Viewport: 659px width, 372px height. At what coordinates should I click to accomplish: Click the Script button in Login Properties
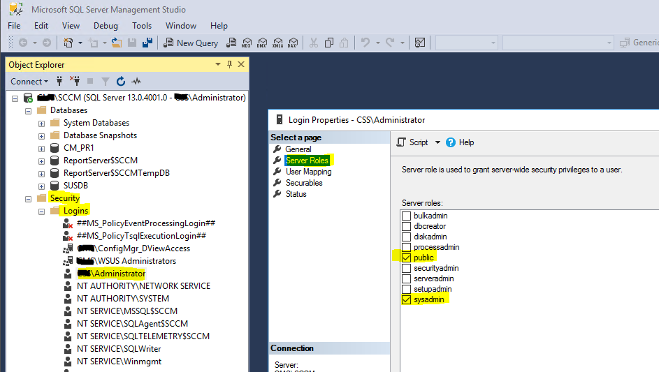413,142
